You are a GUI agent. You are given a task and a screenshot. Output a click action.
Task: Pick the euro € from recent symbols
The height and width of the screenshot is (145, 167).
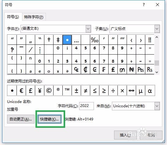(x=21, y=90)
